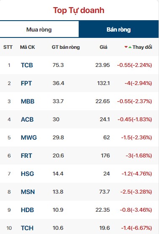Image resolution: width=159 pixels, height=234 pixels.
Task: Click the Mã CK column header
Action: (27, 47)
